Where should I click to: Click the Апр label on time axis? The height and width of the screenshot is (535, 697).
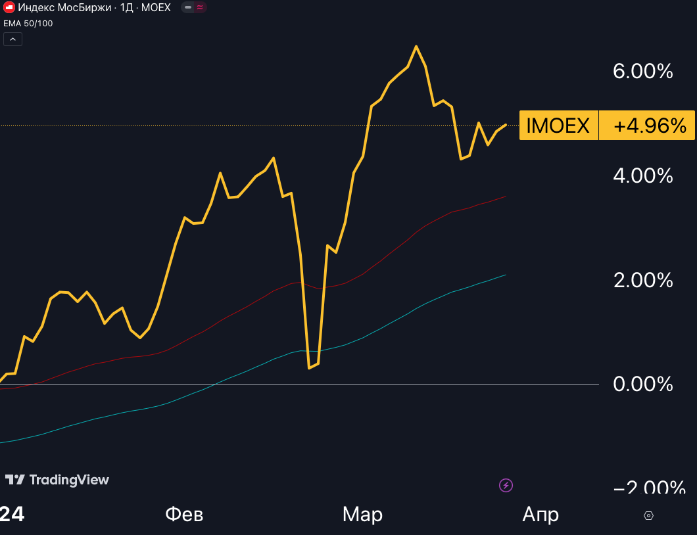tap(541, 515)
